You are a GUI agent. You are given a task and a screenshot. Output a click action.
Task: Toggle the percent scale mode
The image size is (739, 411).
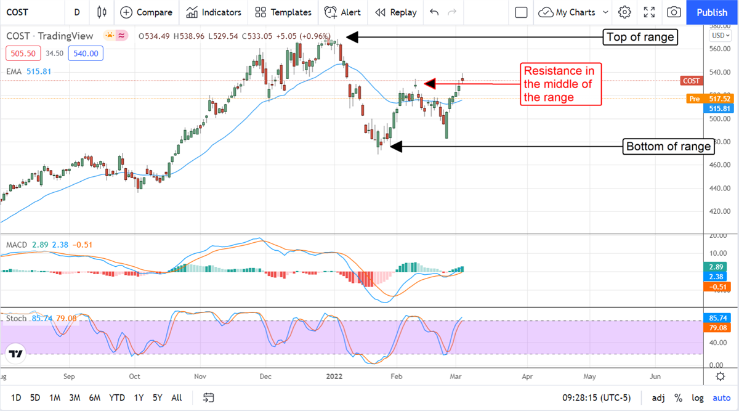click(x=678, y=397)
